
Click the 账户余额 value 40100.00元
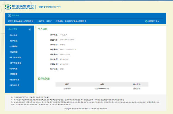pyautogui.click(x=64, y=59)
